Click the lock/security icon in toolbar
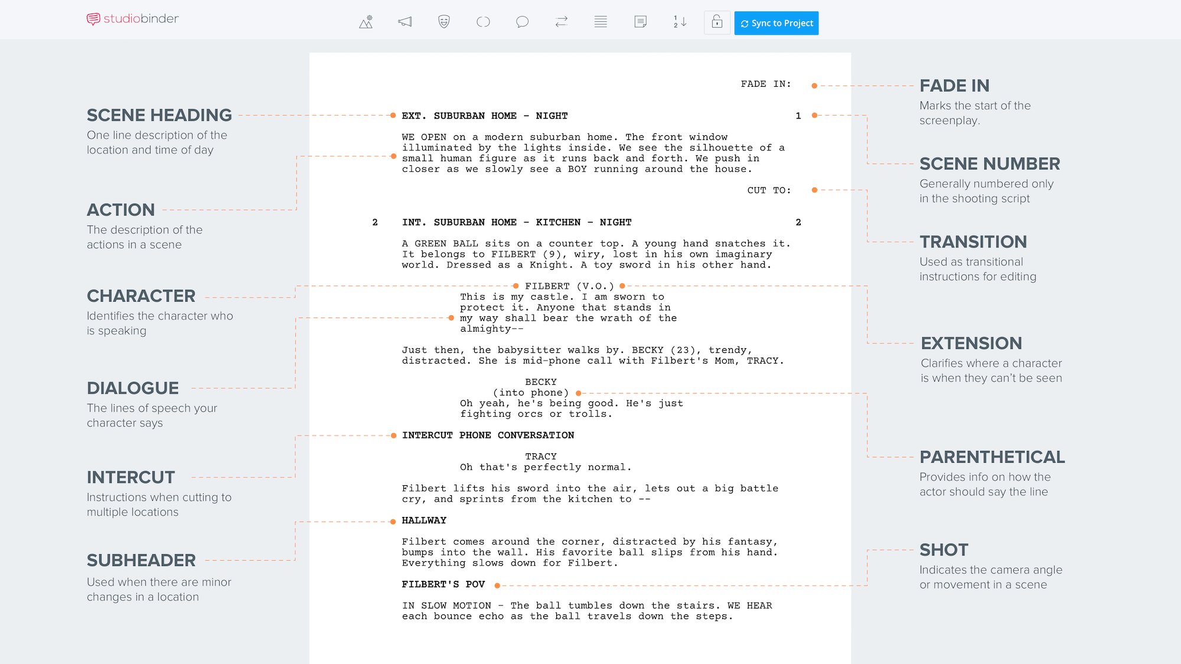1181x664 pixels. (x=716, y=22)
